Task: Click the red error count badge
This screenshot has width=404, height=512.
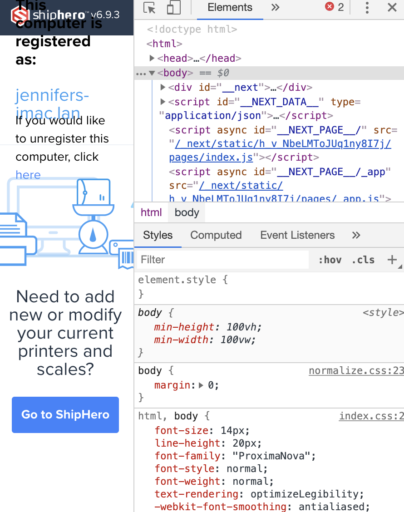Action: (335, 7)
